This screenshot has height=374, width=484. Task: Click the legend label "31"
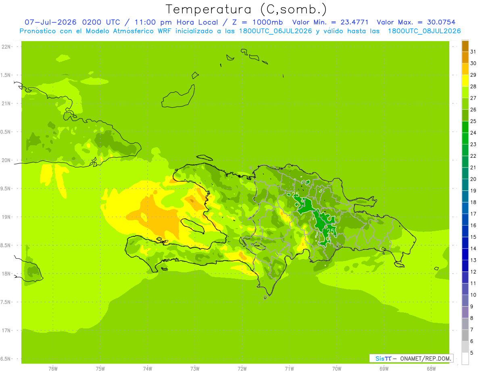[473, 52]
